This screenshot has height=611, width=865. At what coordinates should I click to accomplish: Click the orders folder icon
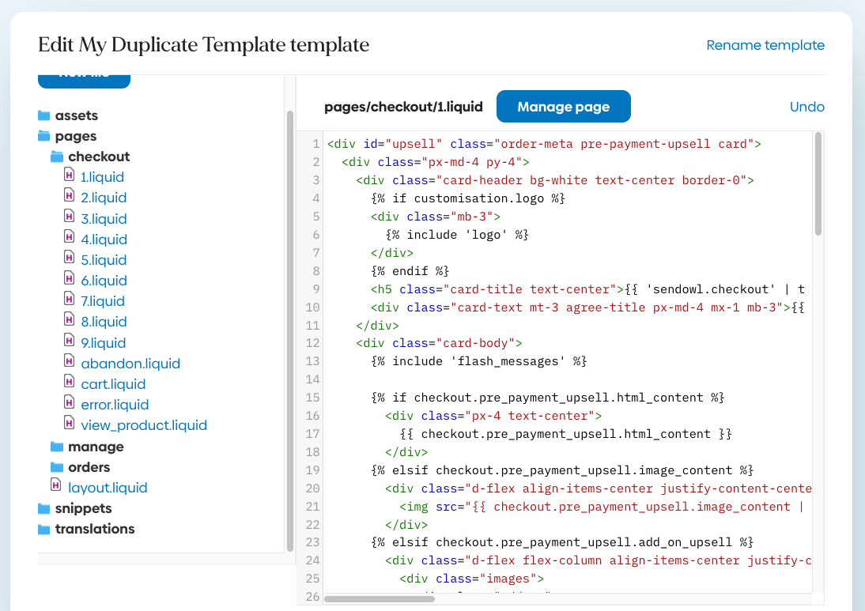click(x=57, y=467)
